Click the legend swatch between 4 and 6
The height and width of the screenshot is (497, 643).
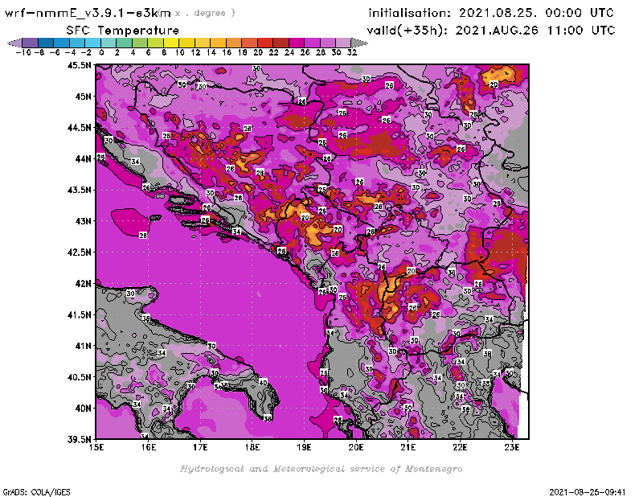click(140, 43)
